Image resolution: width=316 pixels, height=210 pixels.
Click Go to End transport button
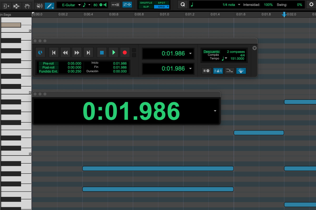pos(88,52)
